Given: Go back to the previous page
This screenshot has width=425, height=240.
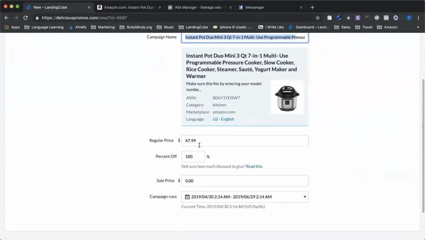Looking at the screenshot, I should (7, 17).
